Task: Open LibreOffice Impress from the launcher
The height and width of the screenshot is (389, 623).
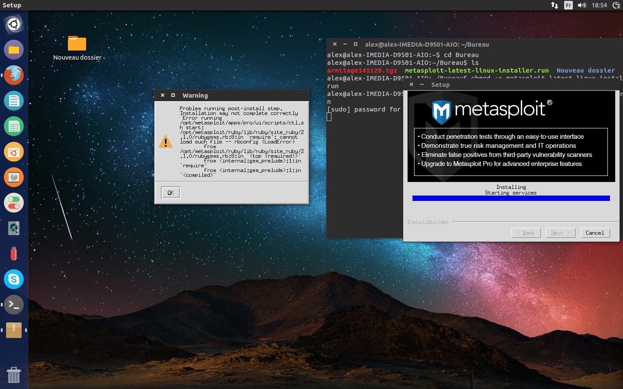Action: tap(14, 177)
